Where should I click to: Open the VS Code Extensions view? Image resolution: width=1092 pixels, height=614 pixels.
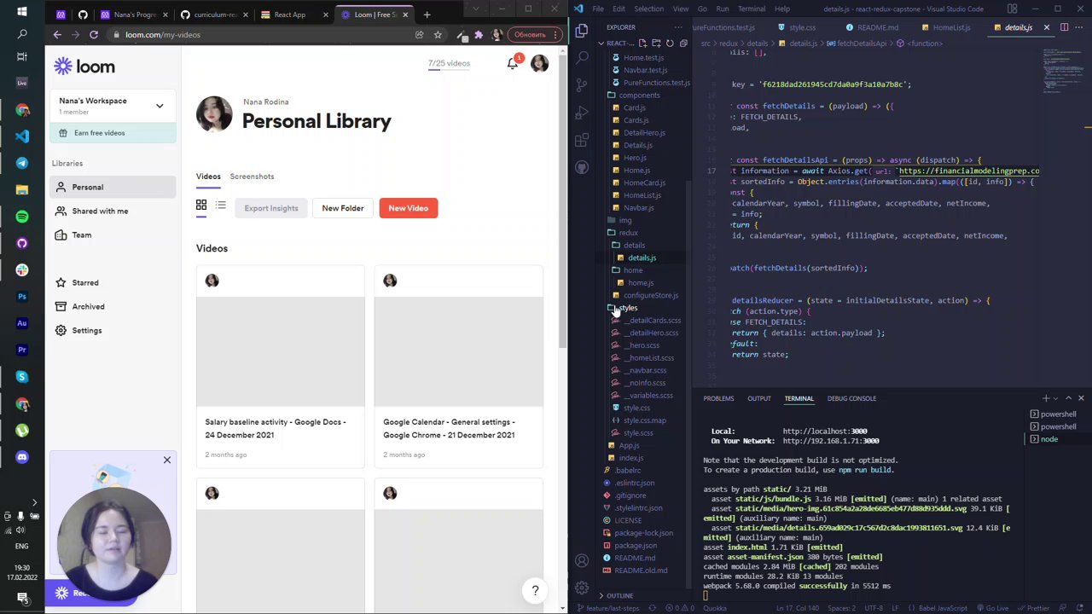click(x=582, y=140)
